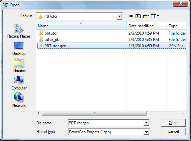Open Libraries in the sidebar
Image resolution: width=191 pixels, height=141 pixels.
pos(19,66)
